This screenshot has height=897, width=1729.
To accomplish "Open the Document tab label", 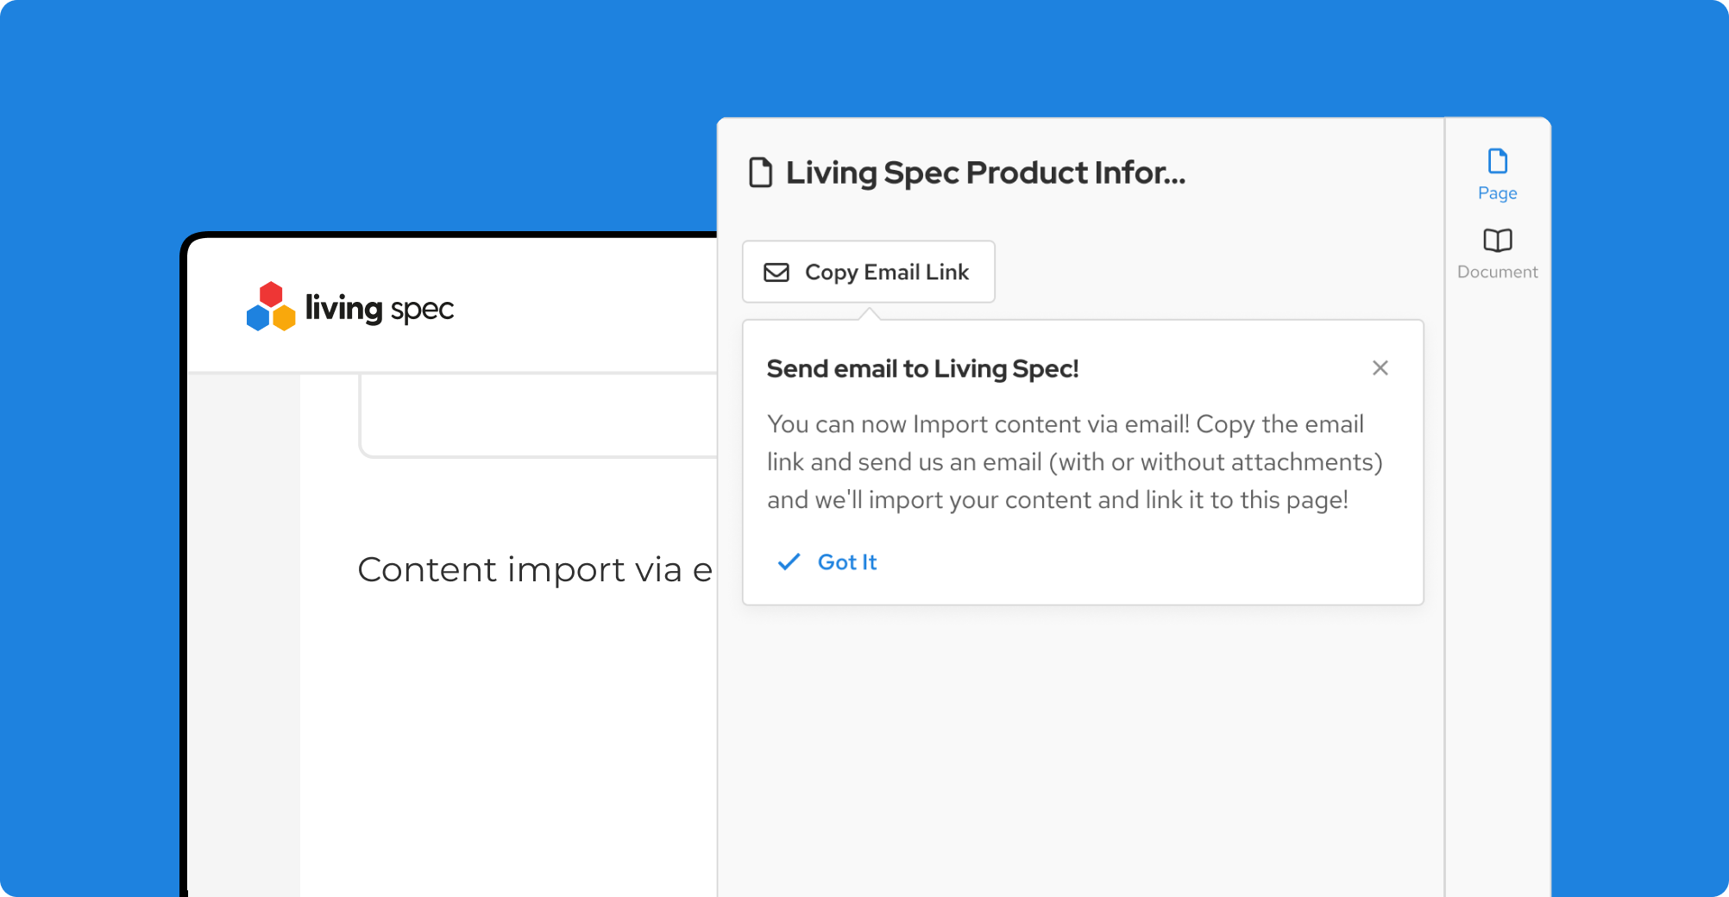I will [x=1497, y=272].
